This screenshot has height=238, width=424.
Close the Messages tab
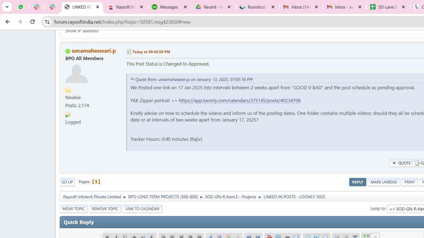[185, 7]
